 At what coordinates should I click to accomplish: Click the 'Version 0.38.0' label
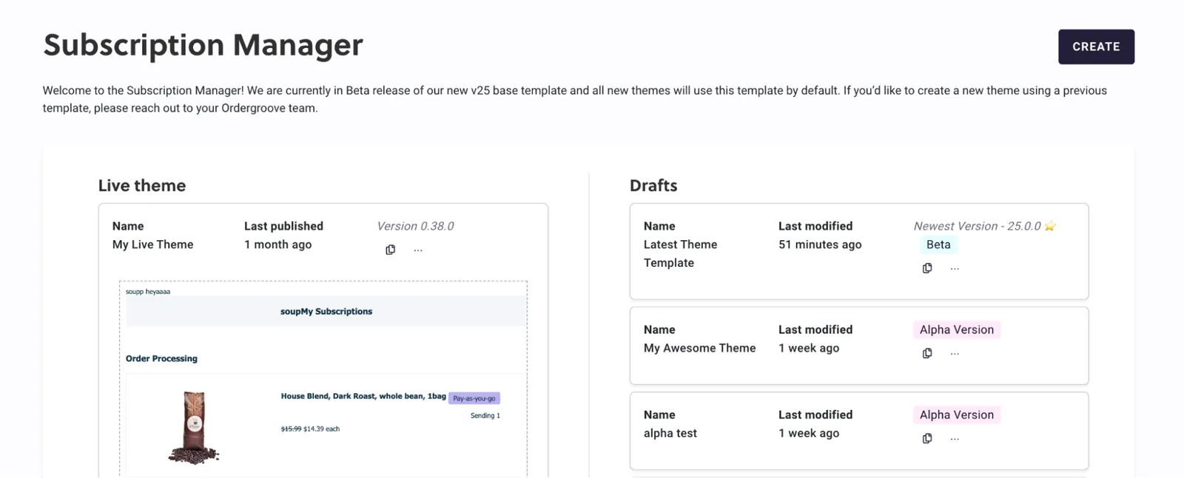415,226
